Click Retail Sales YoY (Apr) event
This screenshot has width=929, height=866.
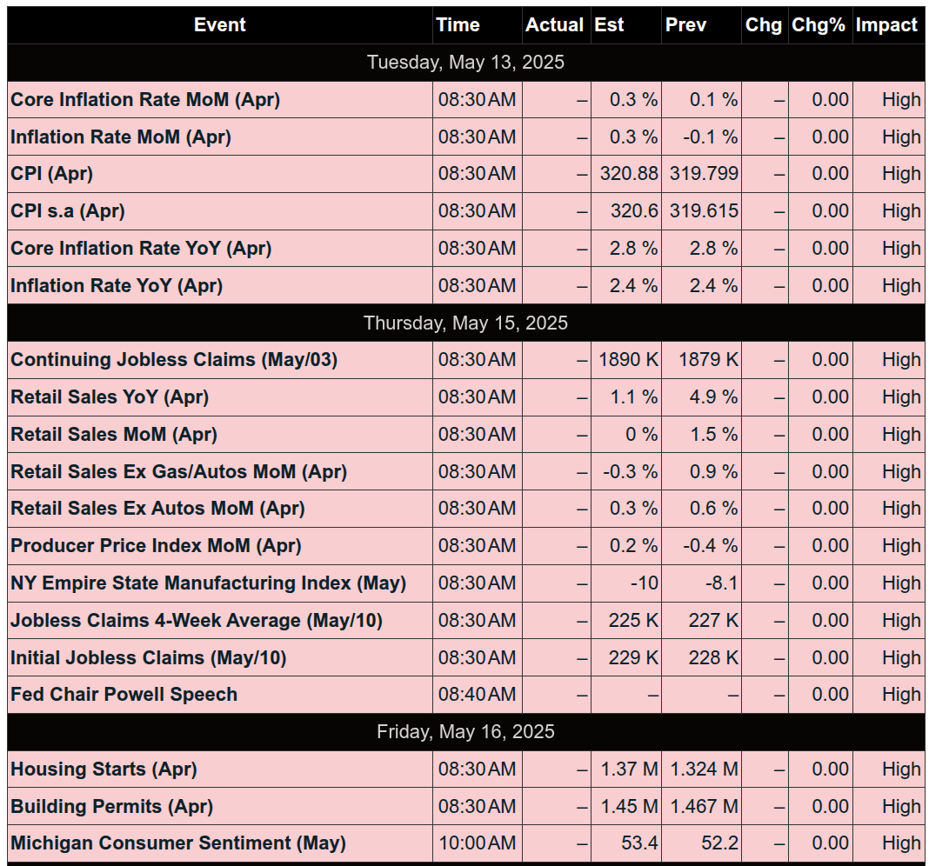click(x=110, y=396)
